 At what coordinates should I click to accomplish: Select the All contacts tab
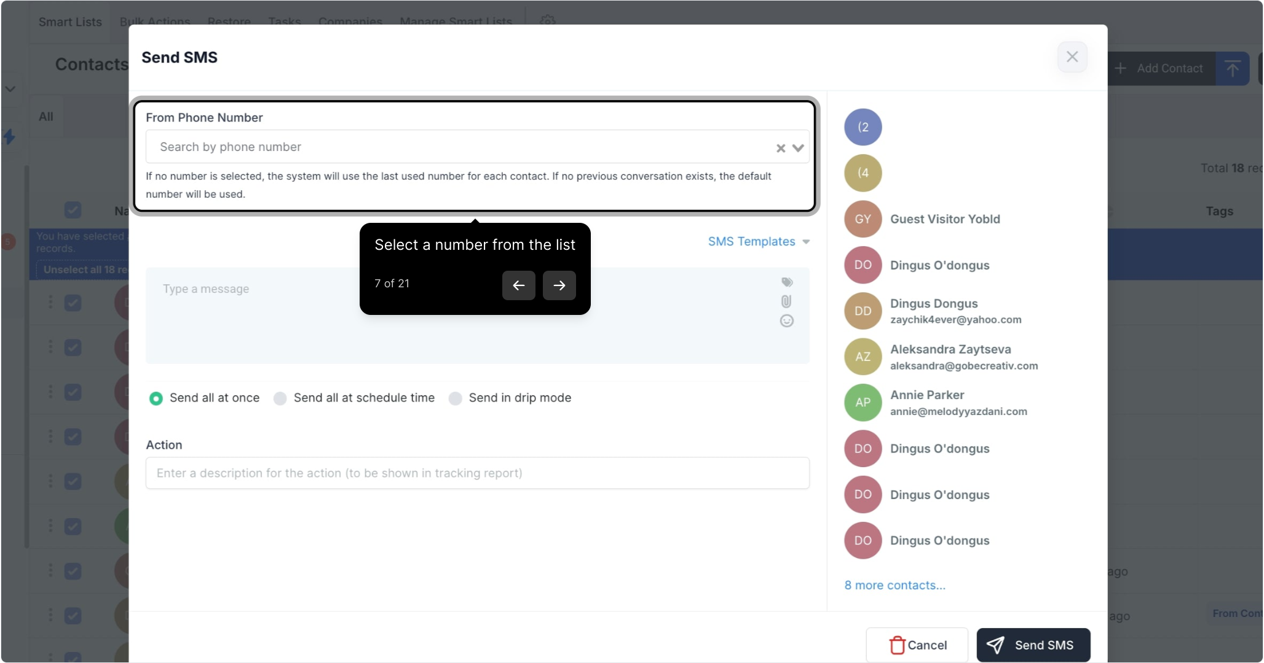pos(46,117)
